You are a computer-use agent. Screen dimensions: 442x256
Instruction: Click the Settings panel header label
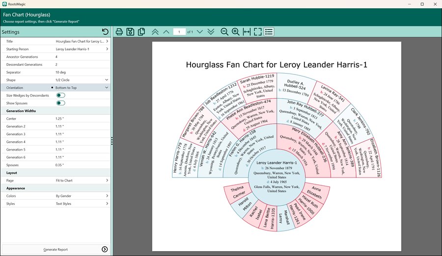click(10, 32)
